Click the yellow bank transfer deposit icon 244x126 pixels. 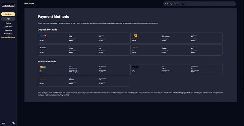click(x=135, y=36)
